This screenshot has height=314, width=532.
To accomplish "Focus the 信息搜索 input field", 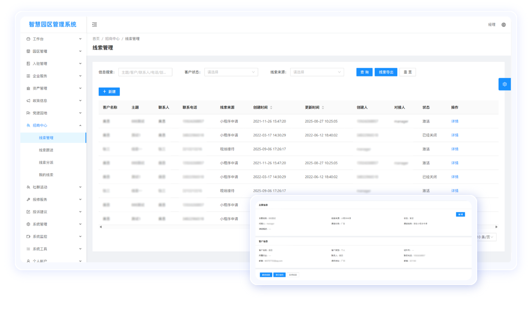I will [x=145, y=72].
